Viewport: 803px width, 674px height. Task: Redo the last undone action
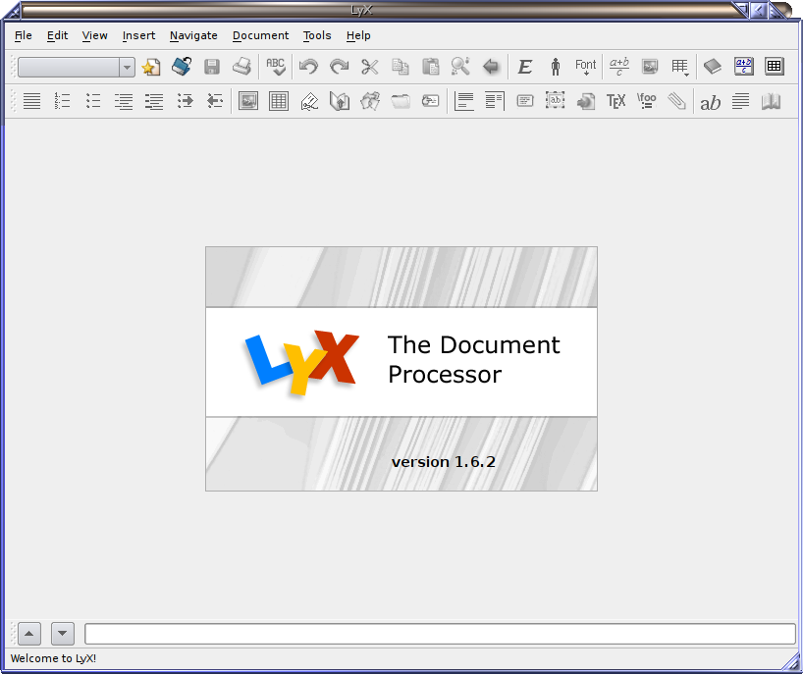(339, 67)
